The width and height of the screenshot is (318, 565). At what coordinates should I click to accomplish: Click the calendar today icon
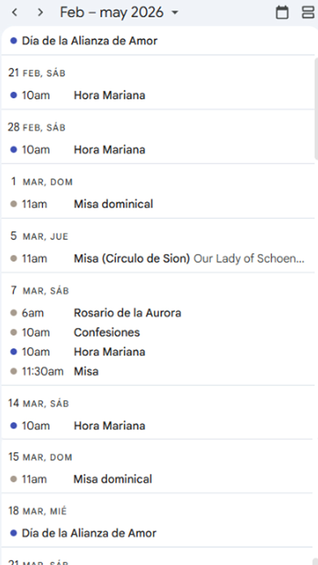(282, 12)
